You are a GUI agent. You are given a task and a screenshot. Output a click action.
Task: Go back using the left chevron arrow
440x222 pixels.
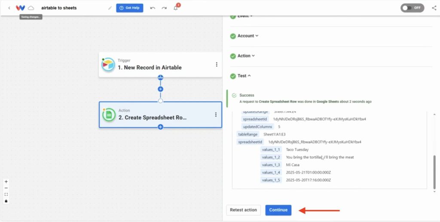[9, 8]
